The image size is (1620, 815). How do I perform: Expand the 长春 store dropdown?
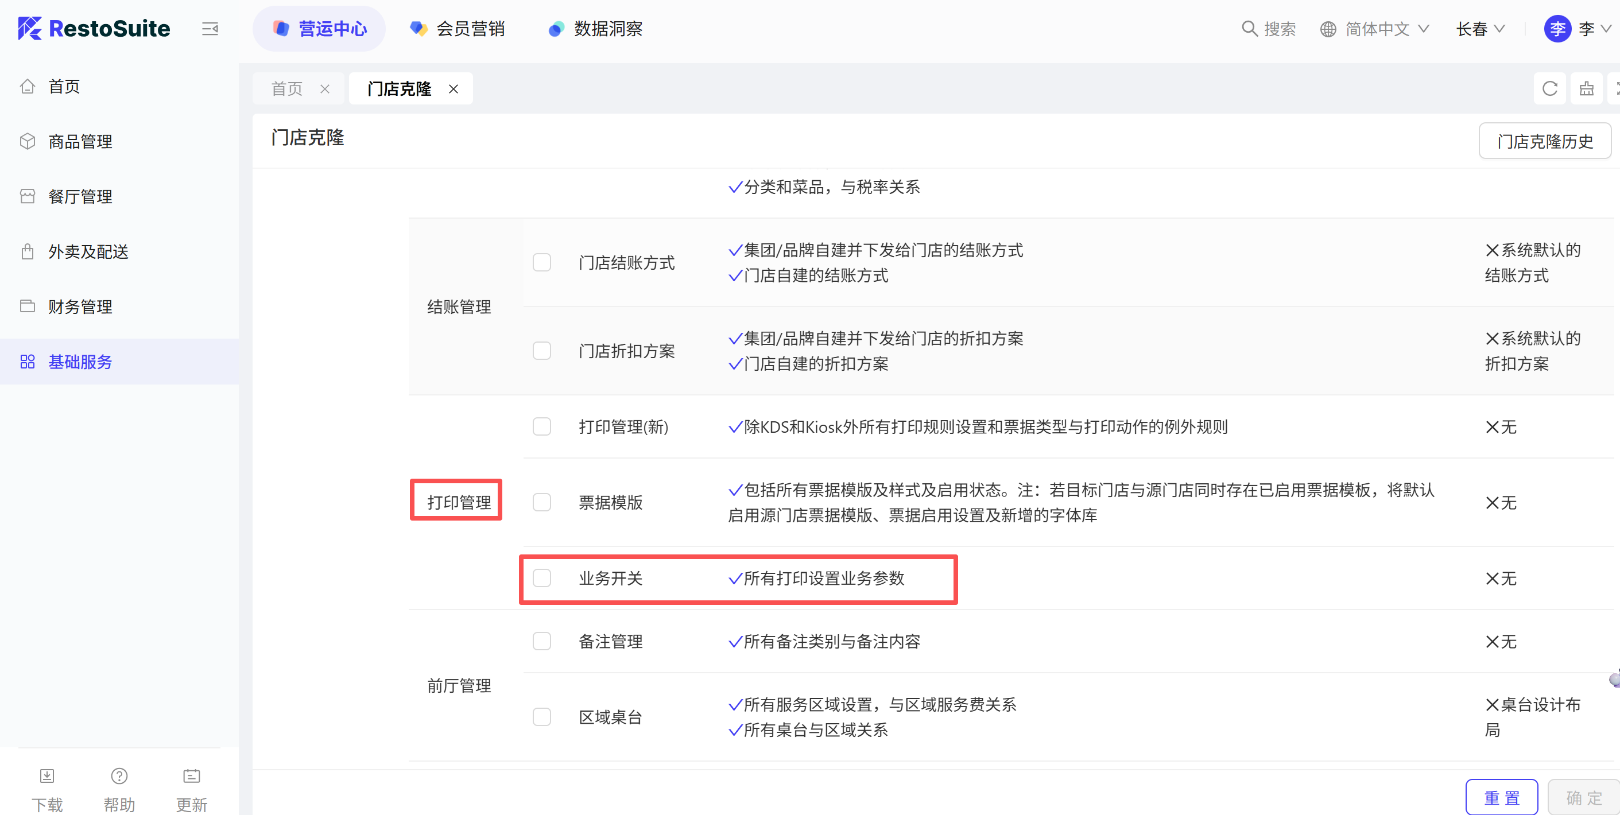(x=1480, y=29)
